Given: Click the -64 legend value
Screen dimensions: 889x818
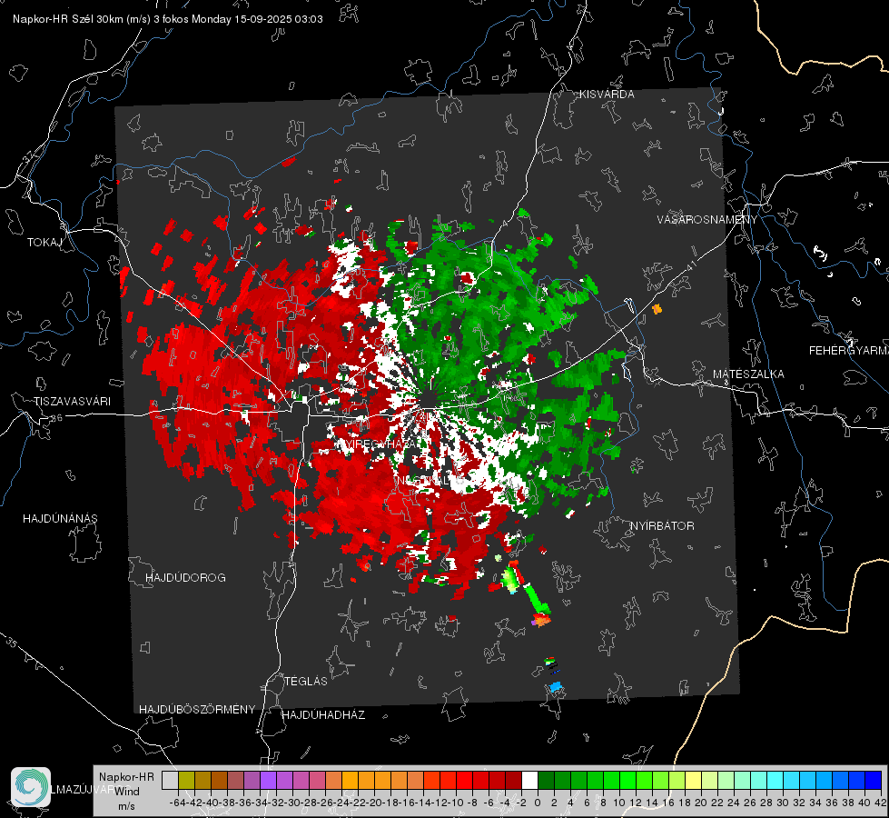Looking at the screenshot, I should click(x=177, y=803).
